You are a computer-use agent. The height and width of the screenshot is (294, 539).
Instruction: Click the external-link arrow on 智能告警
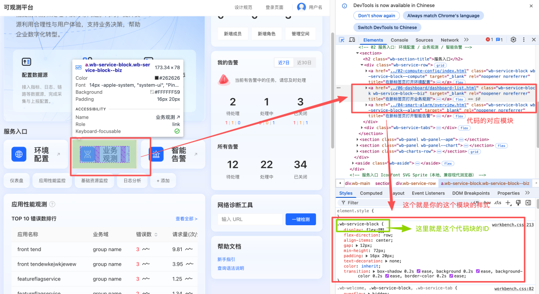point(196,154)
